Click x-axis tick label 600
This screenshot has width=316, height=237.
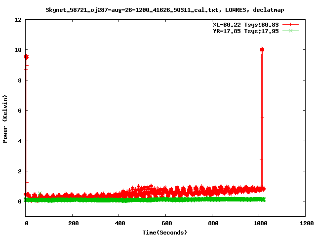tap(167, 223)
